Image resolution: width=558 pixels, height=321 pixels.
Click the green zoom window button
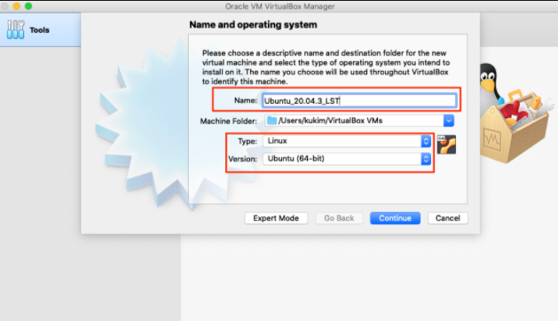pyautogui.click(x=28, y=6)
